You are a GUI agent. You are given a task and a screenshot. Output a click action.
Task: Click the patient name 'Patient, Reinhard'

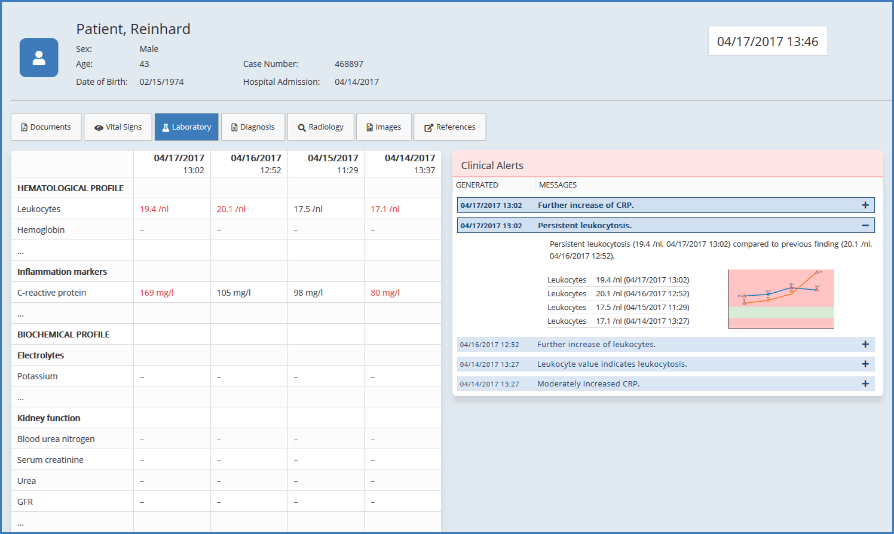click(x=133, y=29)
